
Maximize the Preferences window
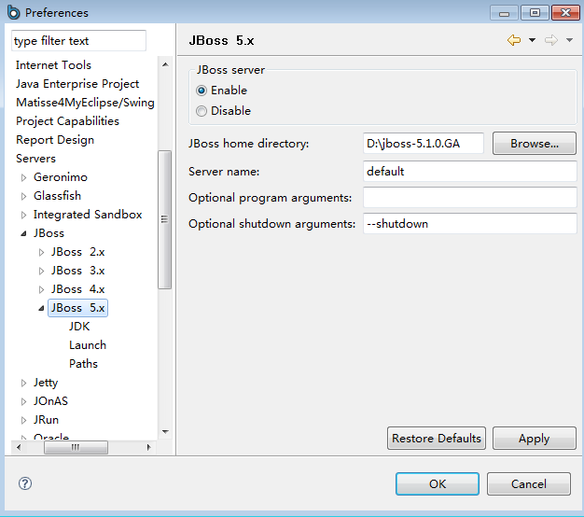tap(535, 13)
